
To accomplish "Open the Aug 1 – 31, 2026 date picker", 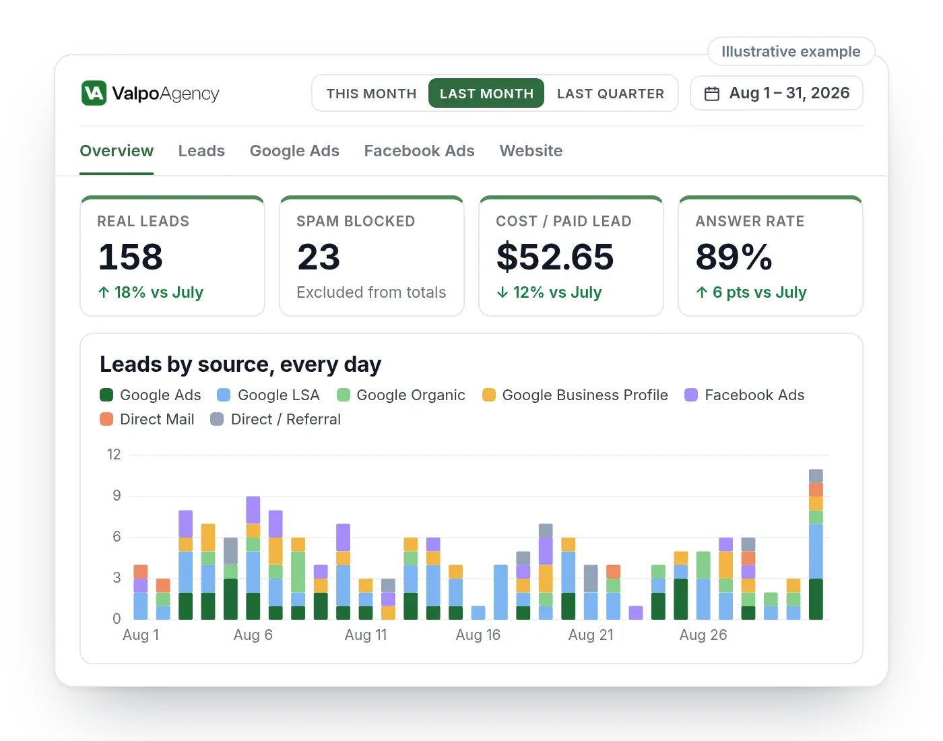I will pyautogui.click(x=777, y=94).
